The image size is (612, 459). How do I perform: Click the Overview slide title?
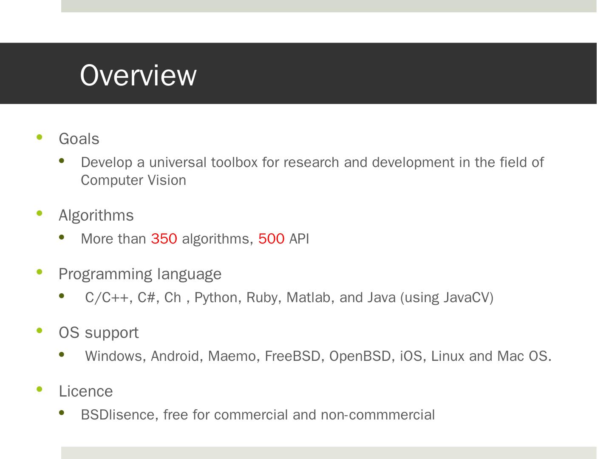[138, 75]
